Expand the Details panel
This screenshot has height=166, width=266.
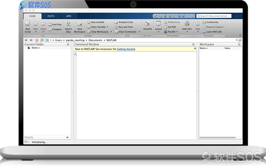(67, 137)
